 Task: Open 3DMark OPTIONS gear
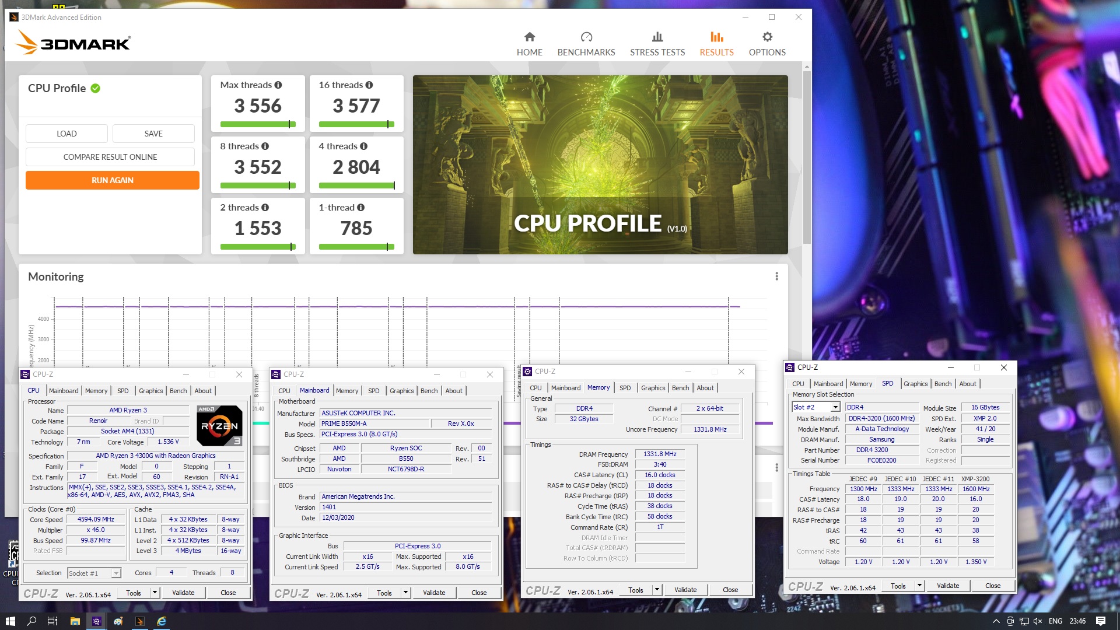click(767, 44)
